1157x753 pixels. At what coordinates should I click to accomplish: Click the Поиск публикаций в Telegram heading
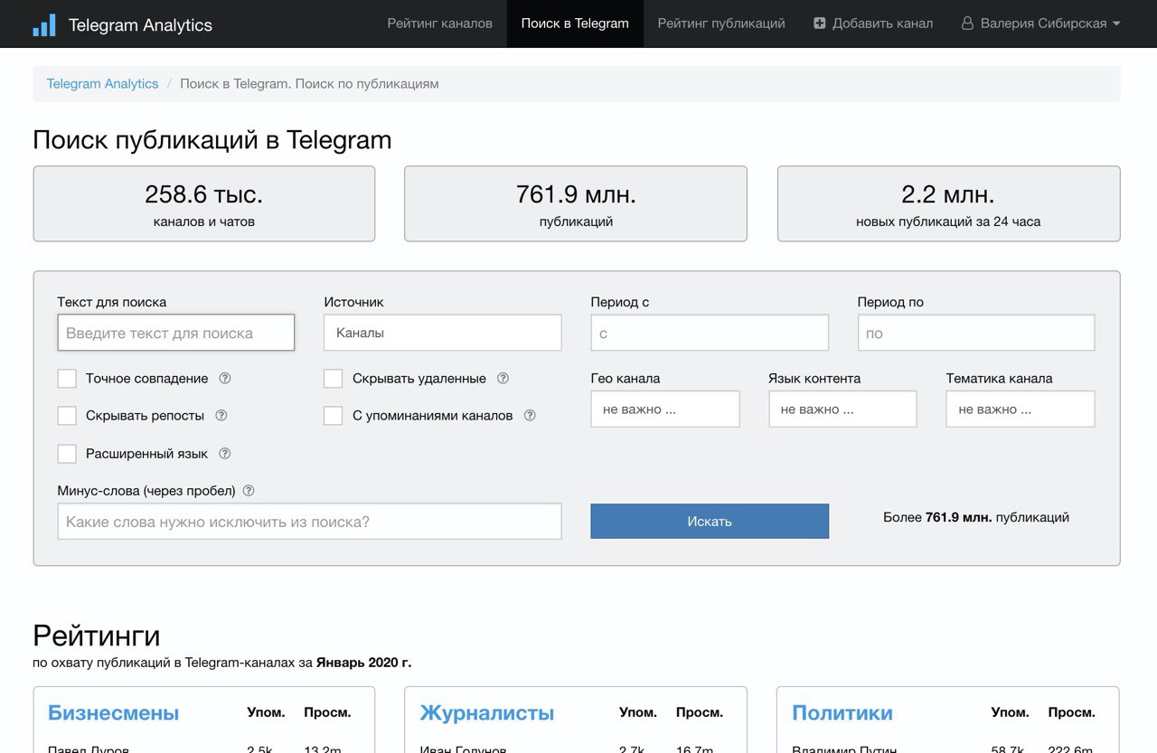[212, 140]
